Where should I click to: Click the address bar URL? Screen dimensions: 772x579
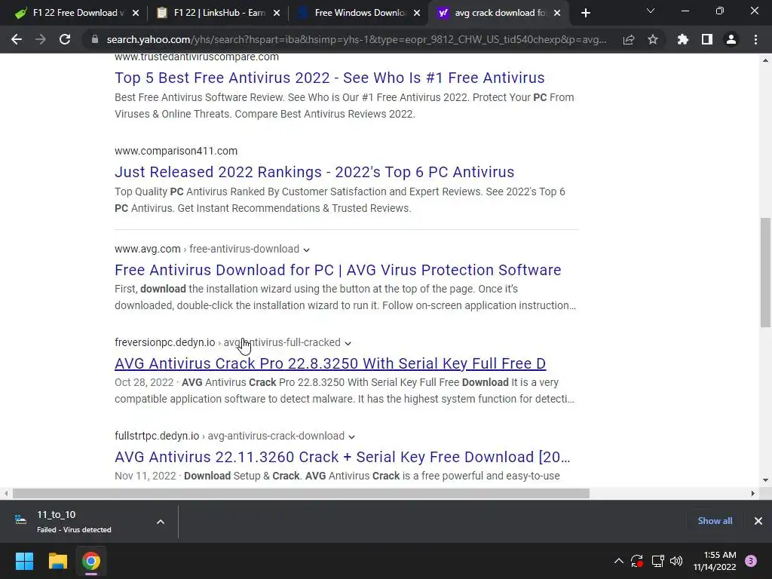pos(357,39)
